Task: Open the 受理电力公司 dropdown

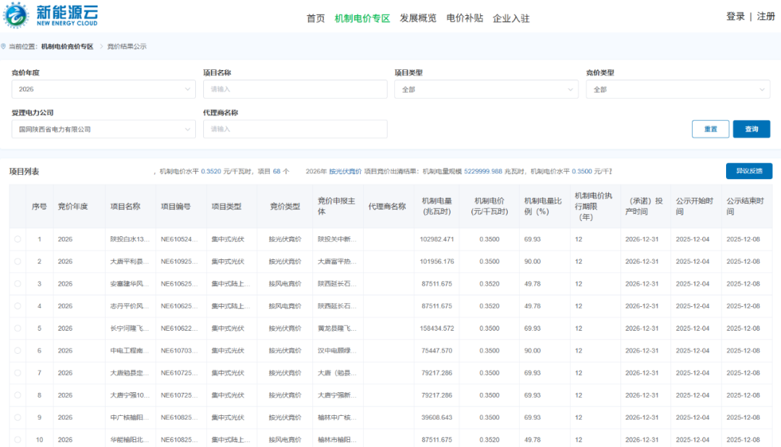Action: coord(103,129)
